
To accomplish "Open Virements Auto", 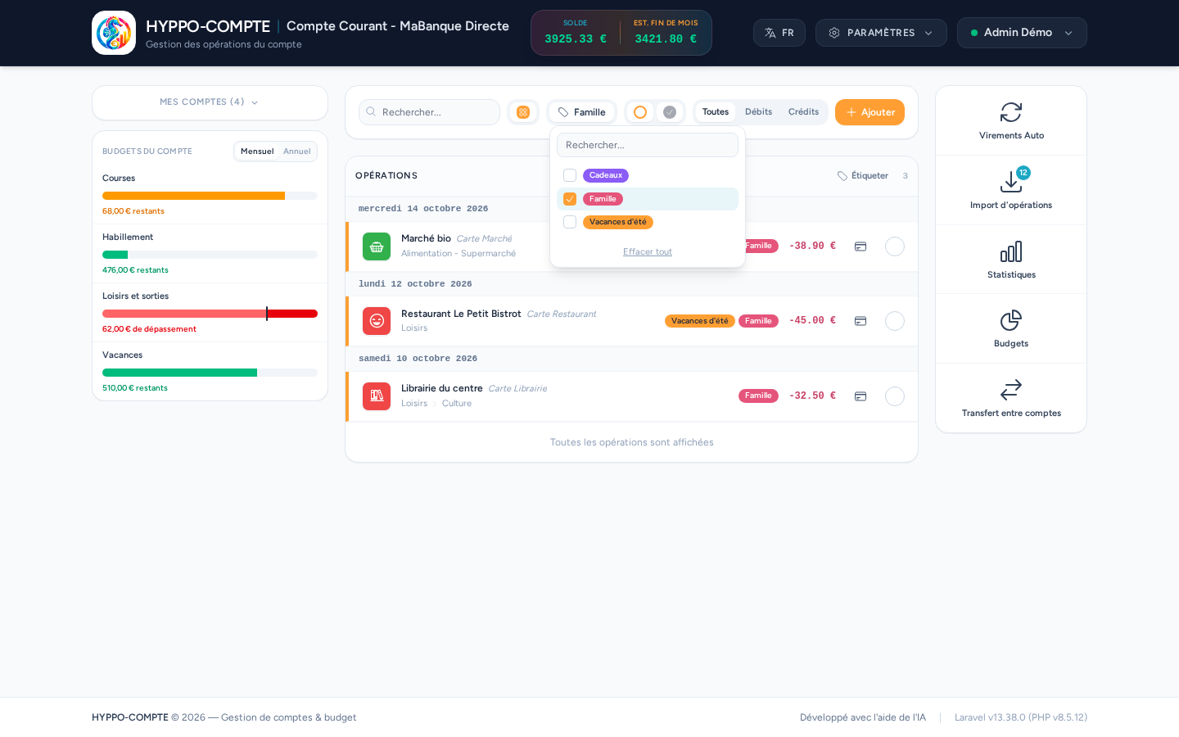I will [x=1011, y=120].
